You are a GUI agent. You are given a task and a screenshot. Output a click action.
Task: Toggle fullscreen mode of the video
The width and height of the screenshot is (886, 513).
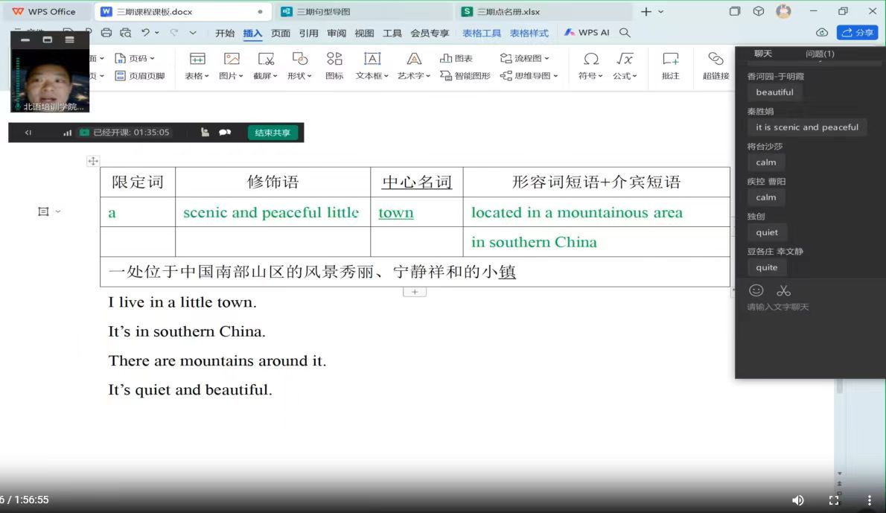click(834, 500)
